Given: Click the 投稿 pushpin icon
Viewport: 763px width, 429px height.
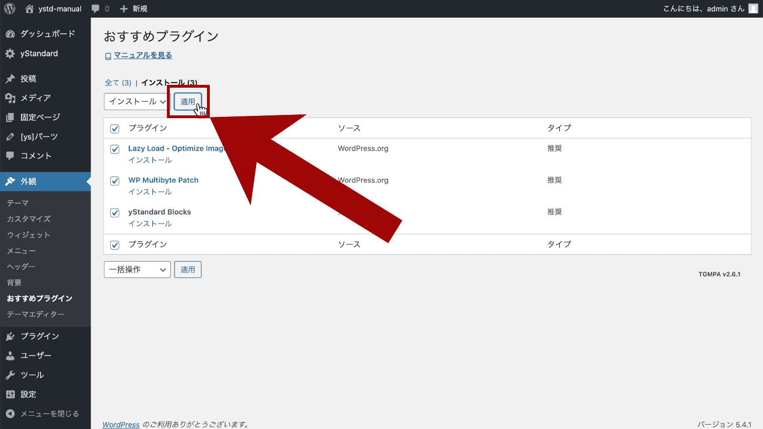Looking at the screenshot, I should coord(10,79).
